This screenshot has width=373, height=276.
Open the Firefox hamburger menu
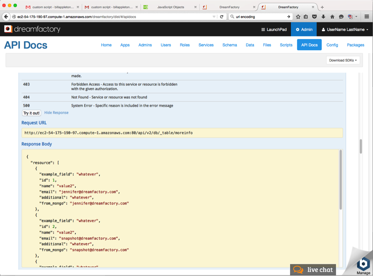tap(367, 17)
